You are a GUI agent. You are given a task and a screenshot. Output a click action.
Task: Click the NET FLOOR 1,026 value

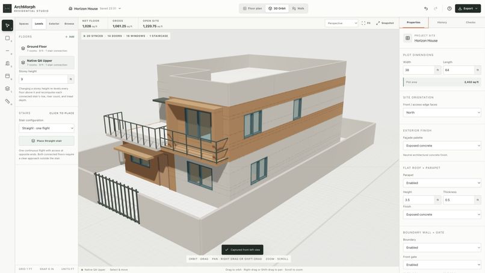coord(90,27)
